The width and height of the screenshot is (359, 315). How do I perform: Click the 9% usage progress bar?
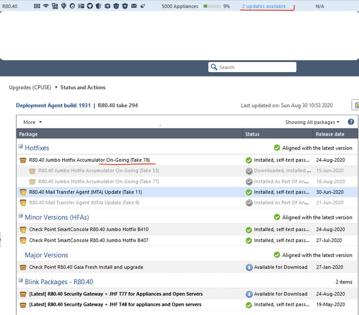[x=212, y=6]
